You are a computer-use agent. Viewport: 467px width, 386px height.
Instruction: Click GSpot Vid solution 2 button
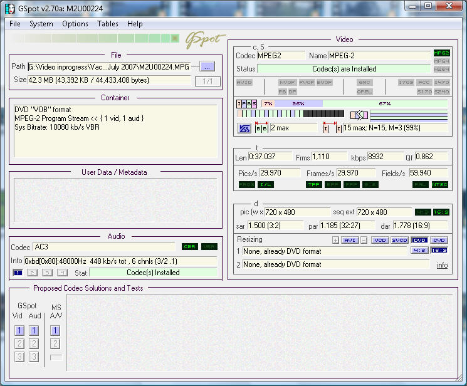coord(19,343)
